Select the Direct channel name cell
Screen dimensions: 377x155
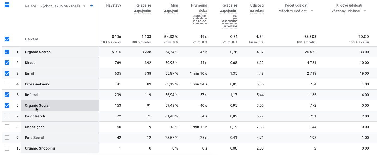pos(30,63)
